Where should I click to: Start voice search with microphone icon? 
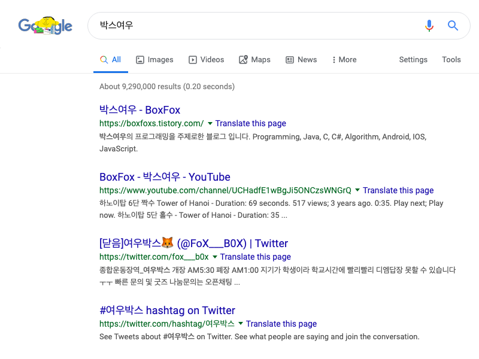click(429, 26)
